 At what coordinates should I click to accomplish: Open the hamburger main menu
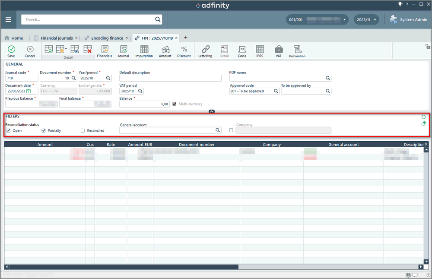coord(9,20)
